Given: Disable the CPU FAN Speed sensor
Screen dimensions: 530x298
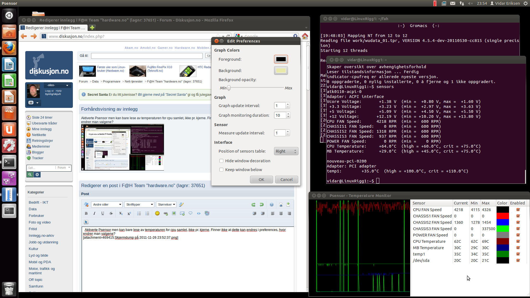Looking at the screenshot, I should [x=518, y=210].
